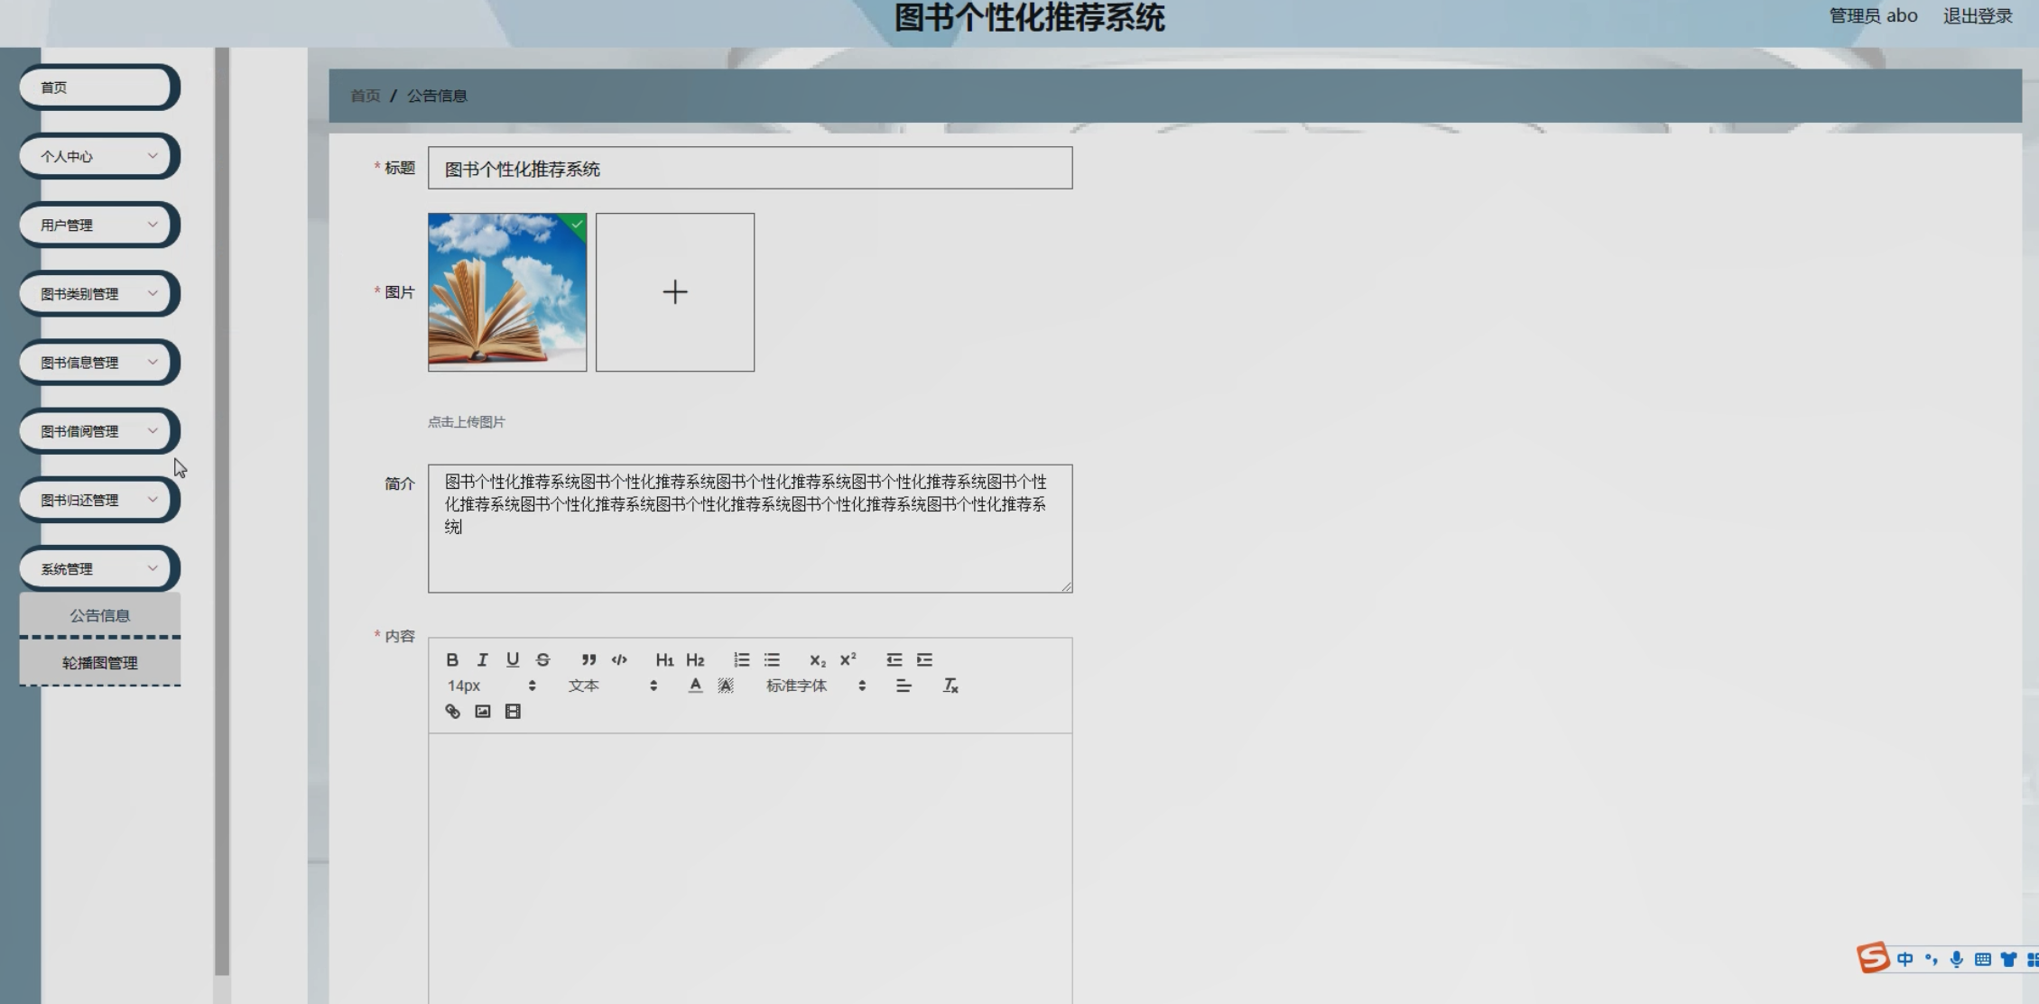This screenshot has height=1004, width=2039.
Task: Click the plus box to upload image
Action: [x=674, y=292]
